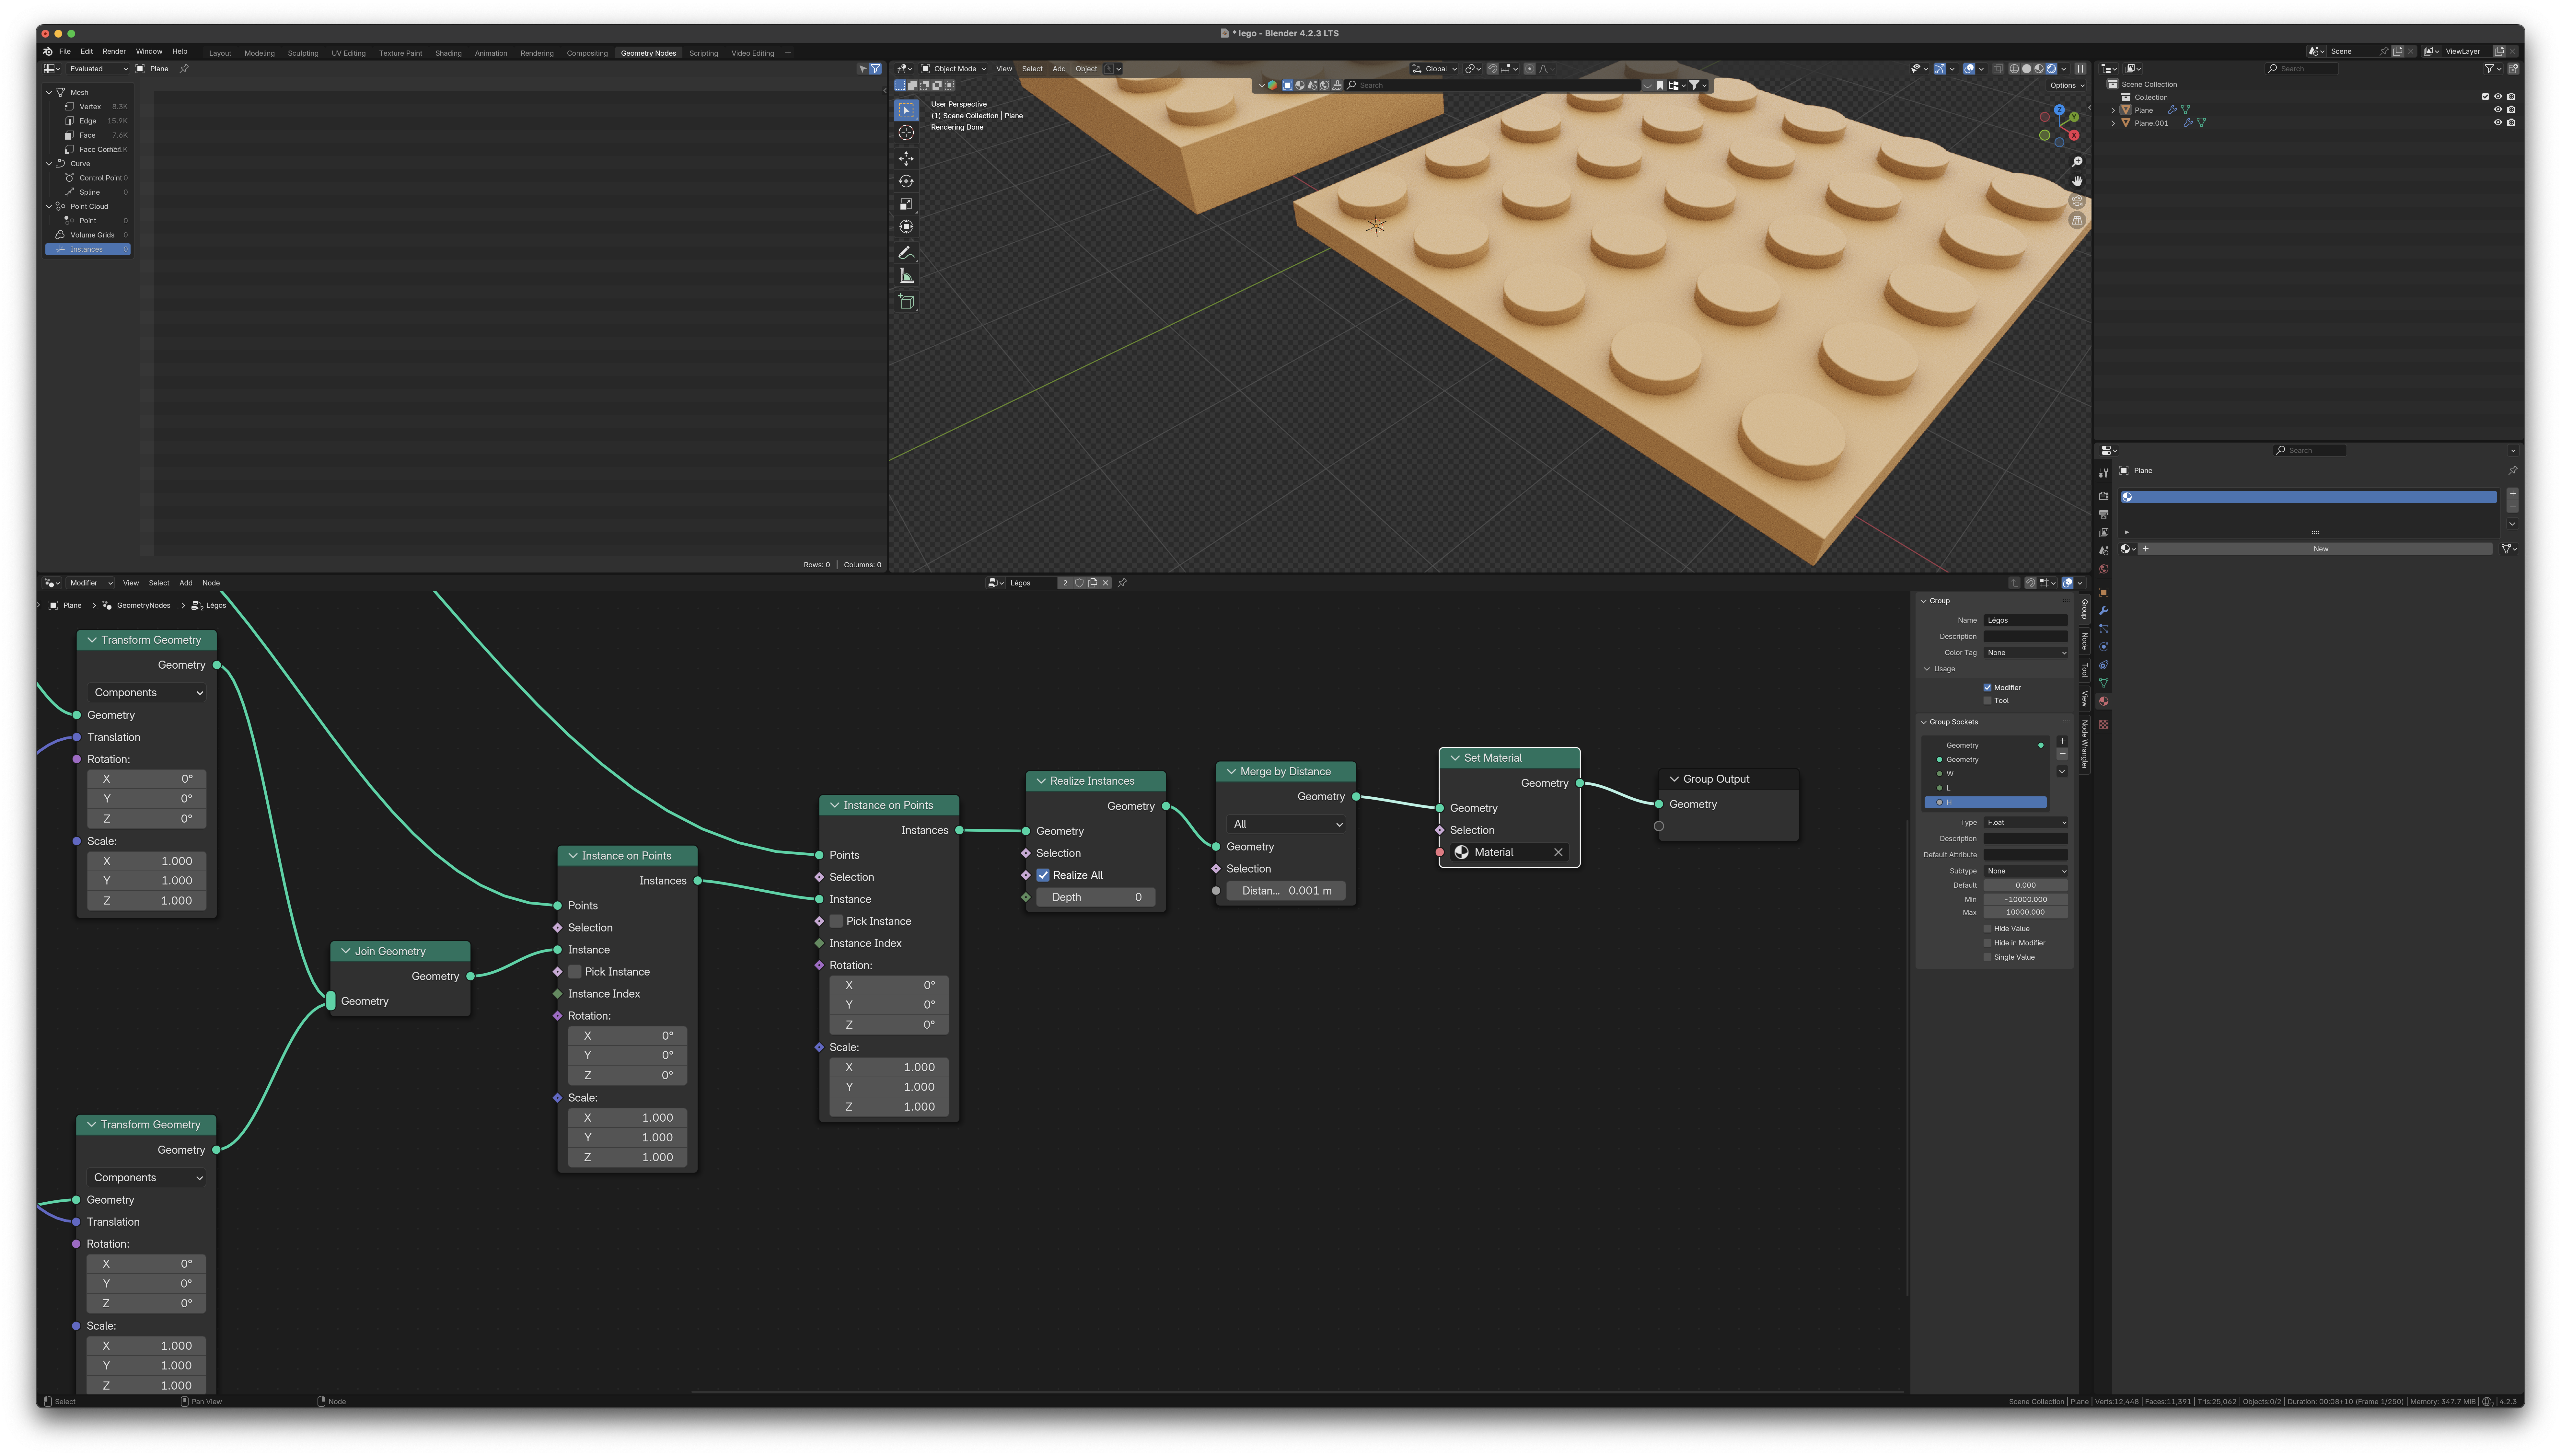
Task: Open the Render menu
Action: point(114,51)
